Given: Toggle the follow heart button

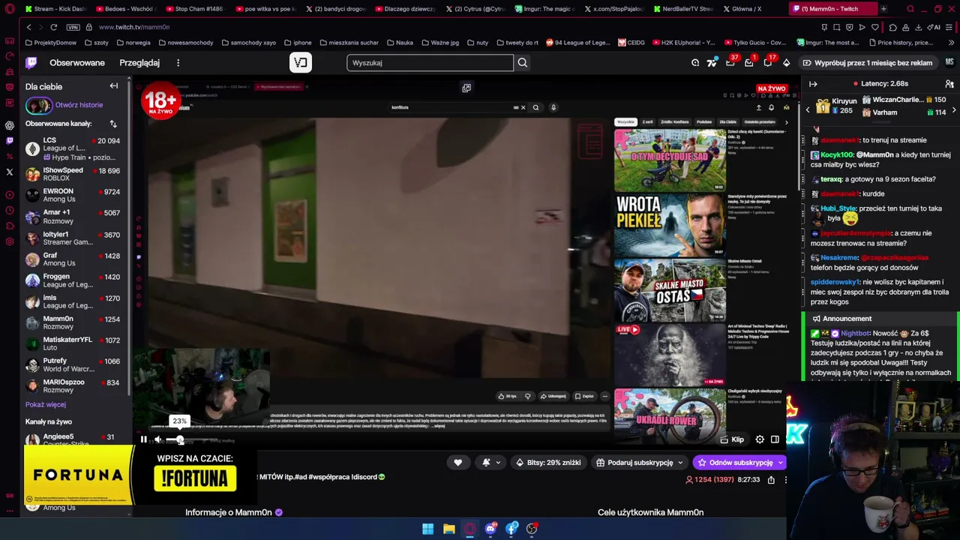Looking at the screenshot, I should tap(458, 463).
